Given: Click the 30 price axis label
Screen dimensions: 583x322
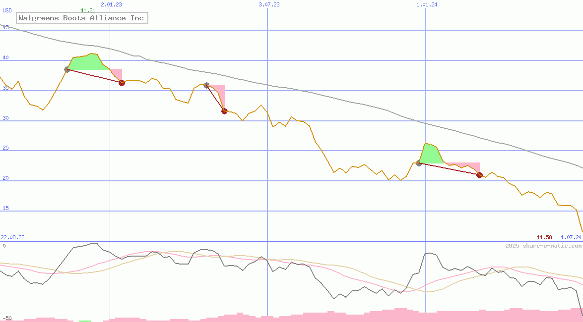Looking at the screenshot, I should 5,118.
